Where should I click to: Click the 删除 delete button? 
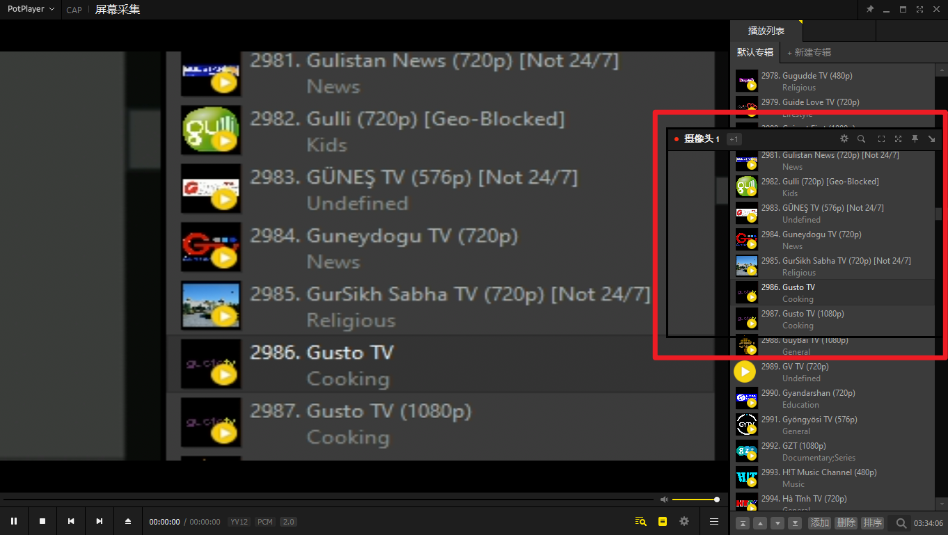[x=846, y=523]
